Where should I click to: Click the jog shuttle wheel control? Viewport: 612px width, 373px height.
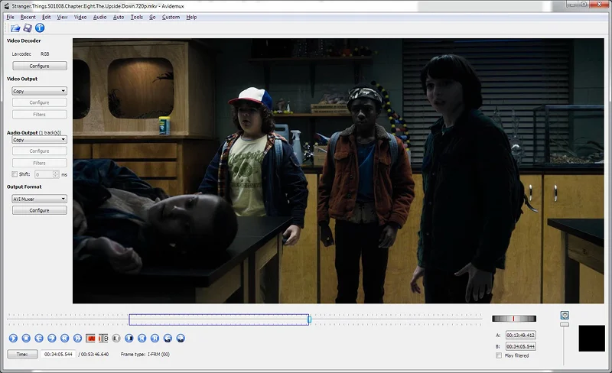[514, 319]
